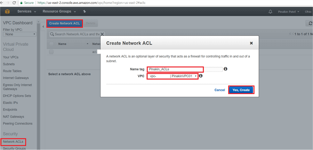Viewport: 313px width, 150px height.
Task: Click the search magnifier icon
Action: point(52,34)
